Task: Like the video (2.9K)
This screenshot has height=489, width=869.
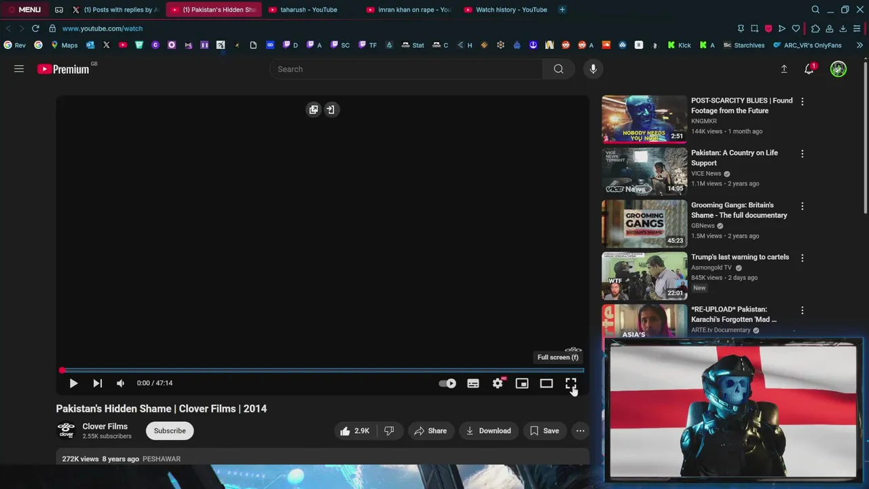Action: (354, 431)
